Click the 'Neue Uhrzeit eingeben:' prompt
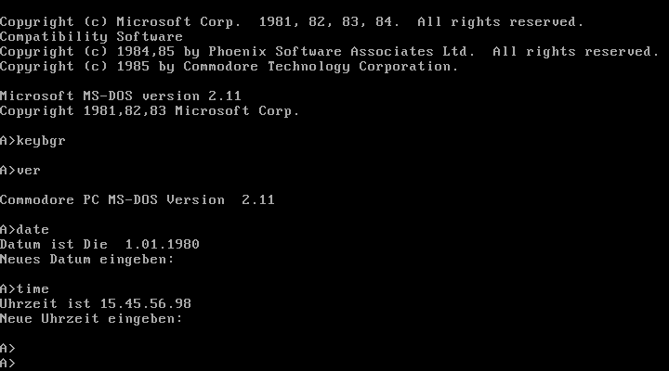This screenshot has height=371, width=669. pos(91,319)
